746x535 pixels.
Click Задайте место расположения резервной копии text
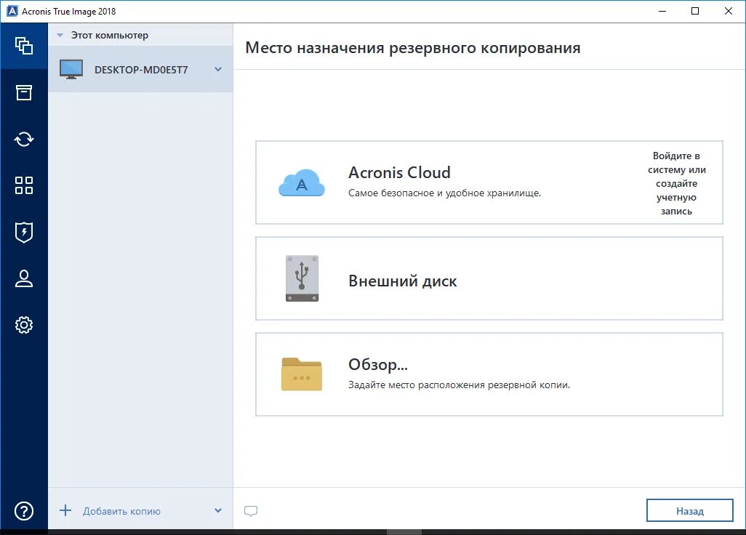pyautogui.click(x=459, y=385)
